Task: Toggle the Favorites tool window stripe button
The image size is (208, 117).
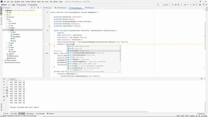Action: [x=1, y=107]
